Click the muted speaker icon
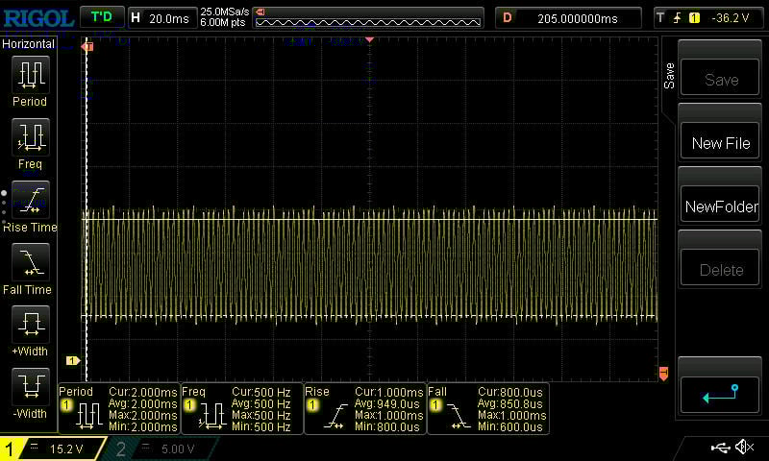This screenshot has height=461, width=769. coord(744,448)
